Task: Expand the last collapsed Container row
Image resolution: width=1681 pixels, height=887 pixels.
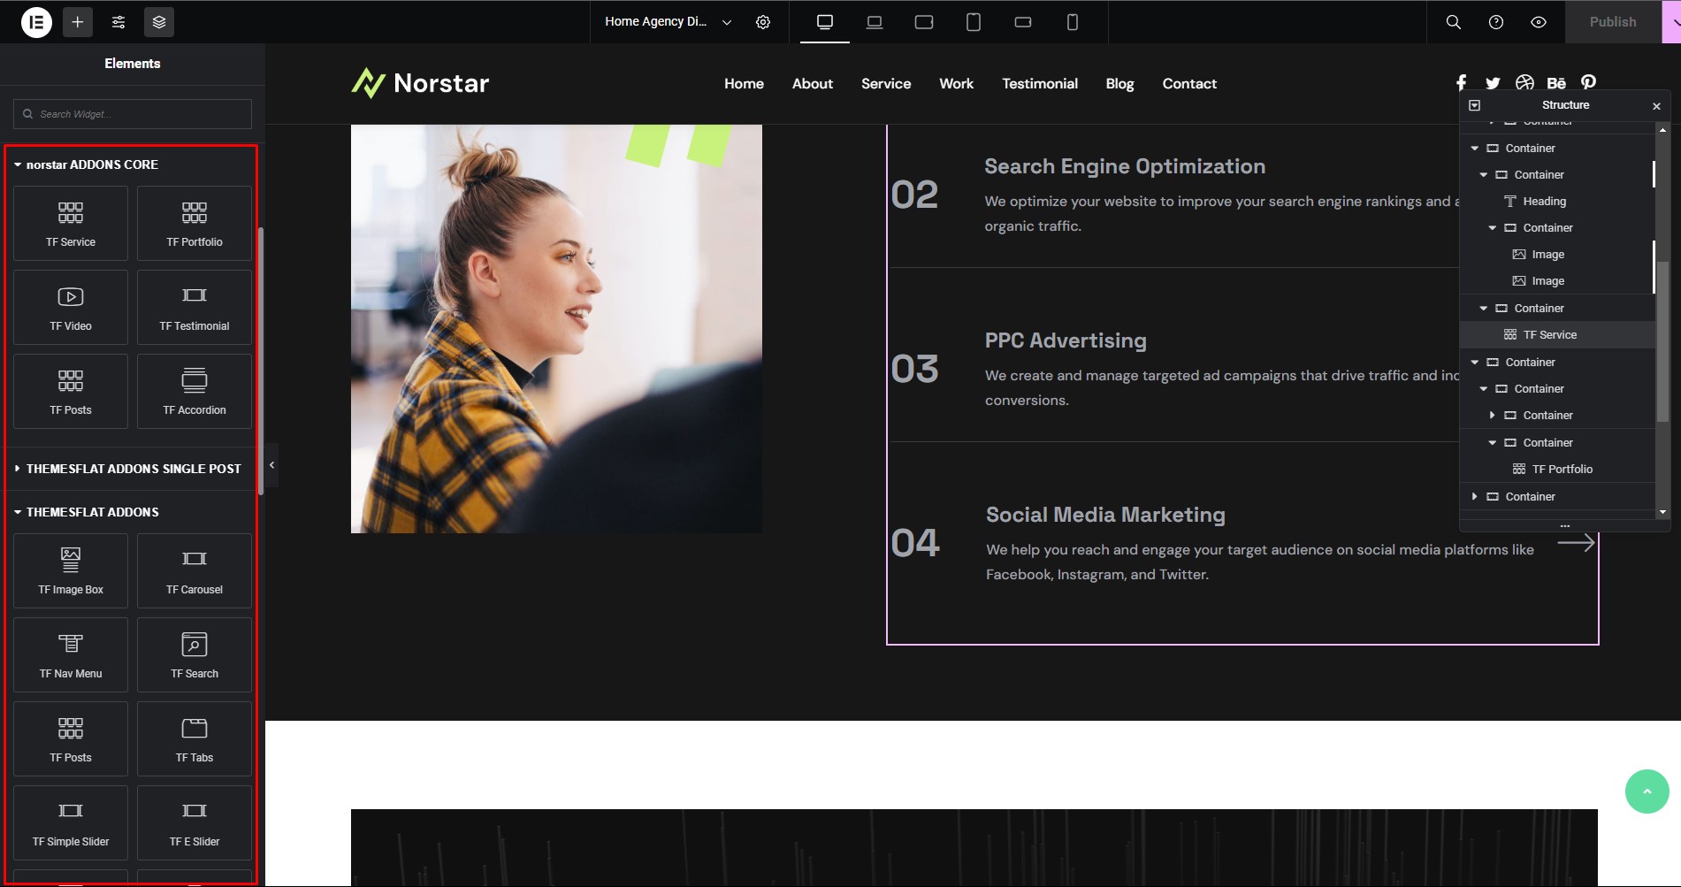Action: [1474, 497]
